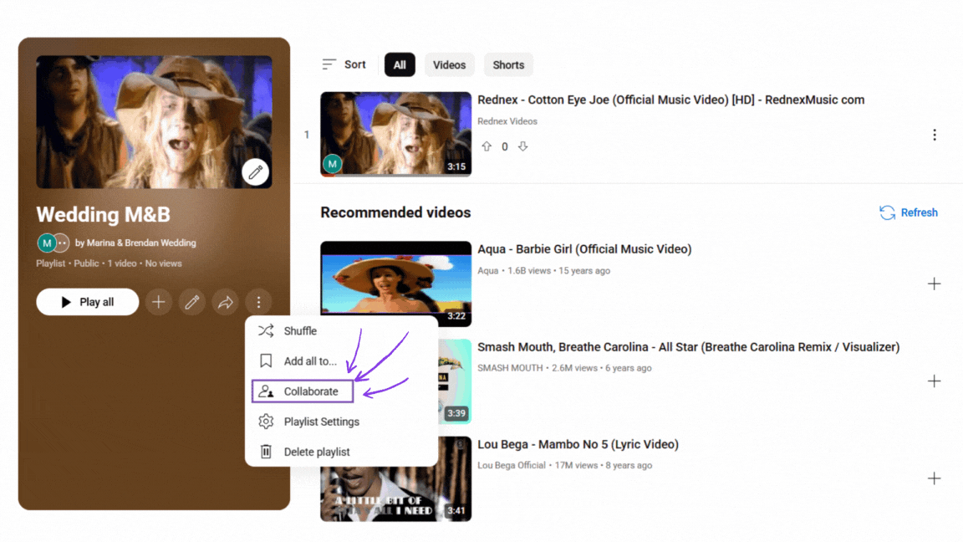The image size is (963, 542).
Task: Click the Play all button
Action: point(87,301)
